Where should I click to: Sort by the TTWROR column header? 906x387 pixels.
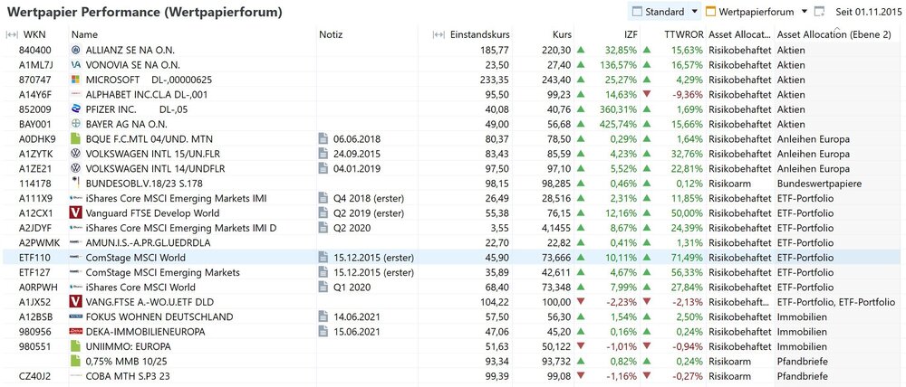pos(683,34)
